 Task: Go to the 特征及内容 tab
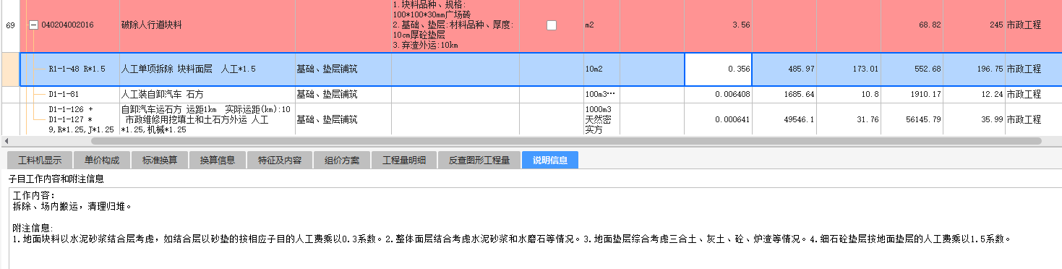pyautogui.click(x=279, y=160)
